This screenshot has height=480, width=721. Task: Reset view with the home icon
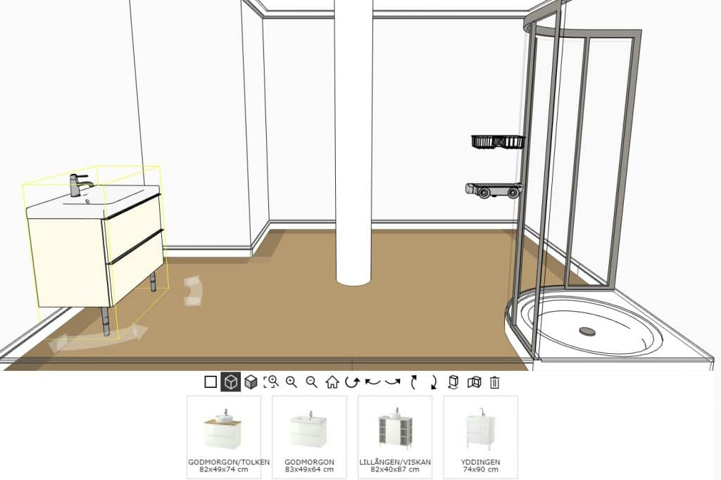pos(332,382)
